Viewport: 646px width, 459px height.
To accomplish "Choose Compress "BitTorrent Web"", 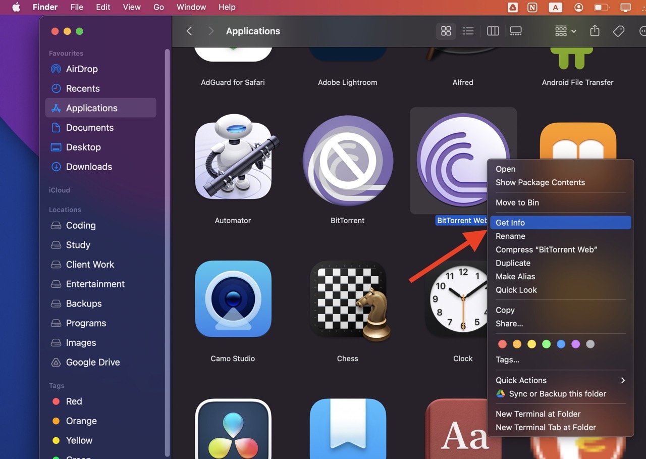I will pyautogui.click(x=560, y=249).
